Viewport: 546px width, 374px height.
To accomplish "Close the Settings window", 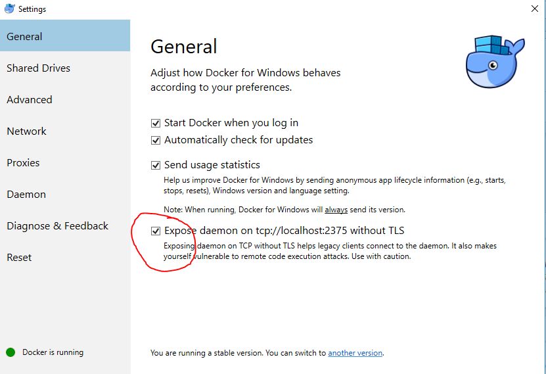I will [534, 9].
